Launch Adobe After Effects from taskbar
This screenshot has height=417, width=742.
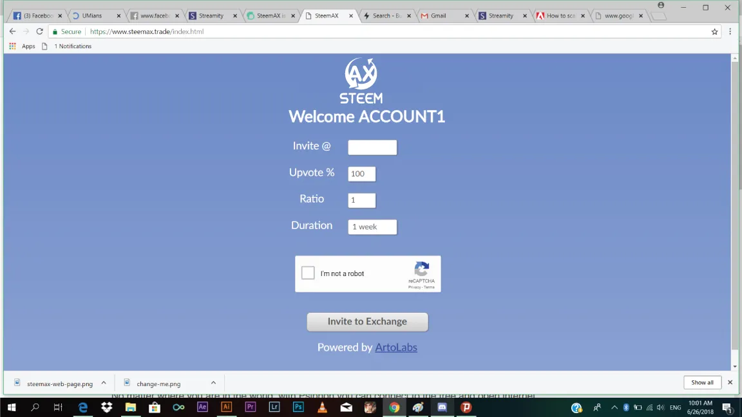pyautogui.click(x=202, y=407)
